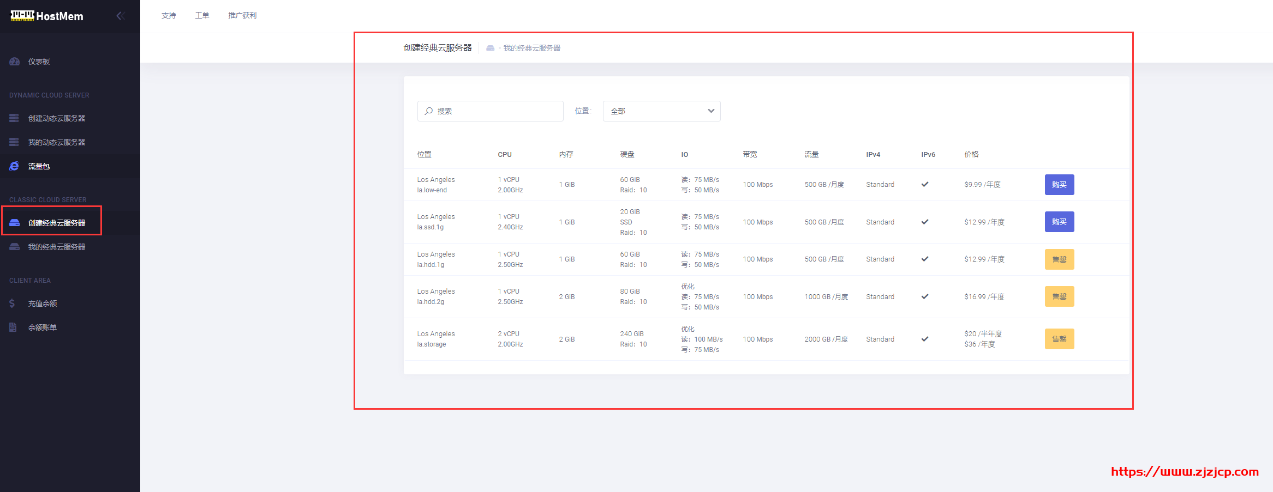This screenshot has width=1273, height=492.
Task: Click 售罄 button for la.hdd.2g
Action: tap(1059, 296)
